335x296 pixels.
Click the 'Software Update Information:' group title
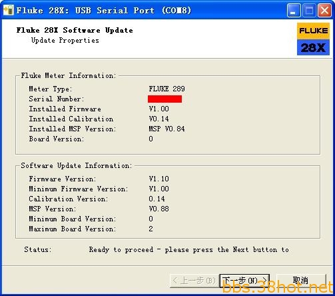coord(77,166)
